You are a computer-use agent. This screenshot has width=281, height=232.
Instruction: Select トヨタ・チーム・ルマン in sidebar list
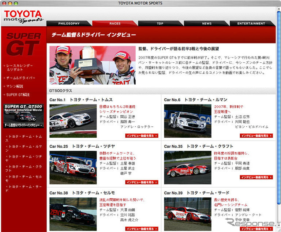pyautogui.click(x=23, y=148)
